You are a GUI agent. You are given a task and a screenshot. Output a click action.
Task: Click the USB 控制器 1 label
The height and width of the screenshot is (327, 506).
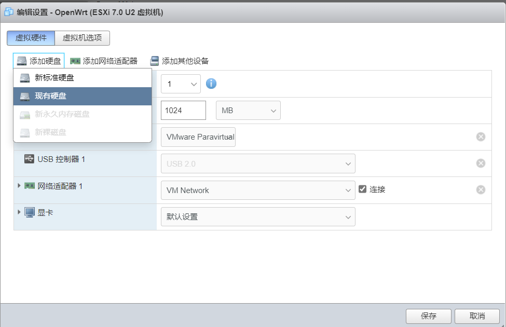(61, 159)
